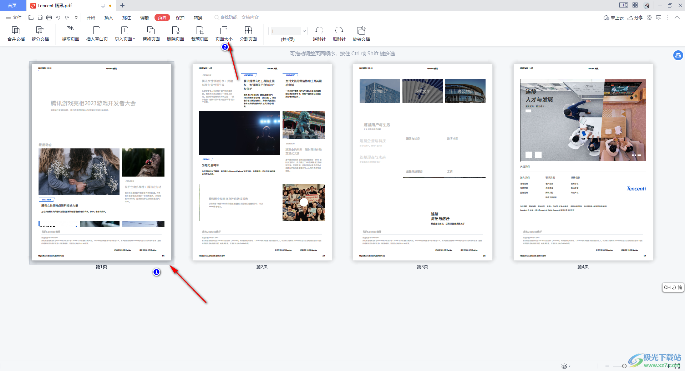
Task: Open the vertical three-dot more menu
Action: 668,17
